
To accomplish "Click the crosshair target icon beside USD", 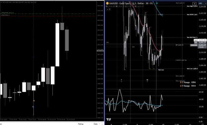I will [x=194, y=4].
